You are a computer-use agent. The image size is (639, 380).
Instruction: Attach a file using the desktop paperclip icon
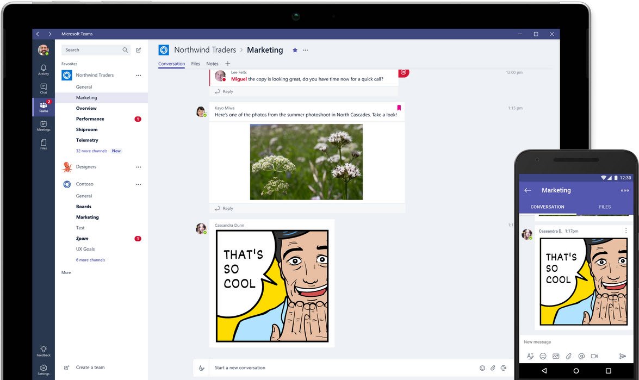(493, 368)
